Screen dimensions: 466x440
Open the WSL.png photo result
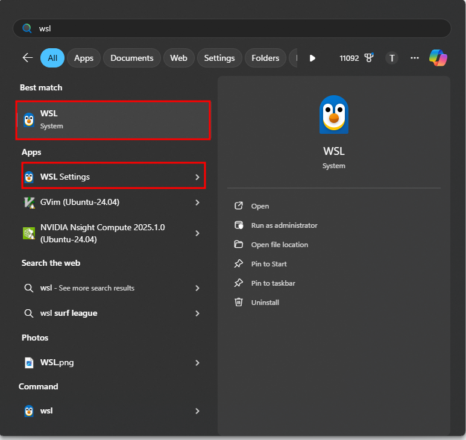click(x=113, y=362)
